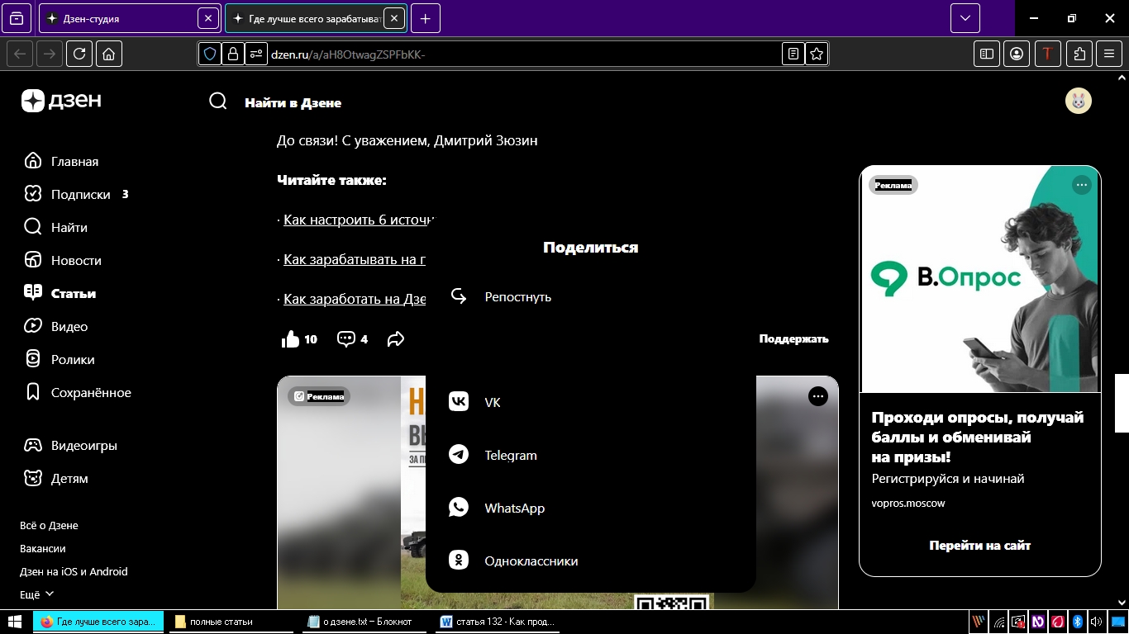Open the Всё о Дзене link
This screenshot has width=1129, height=634.
49,525
